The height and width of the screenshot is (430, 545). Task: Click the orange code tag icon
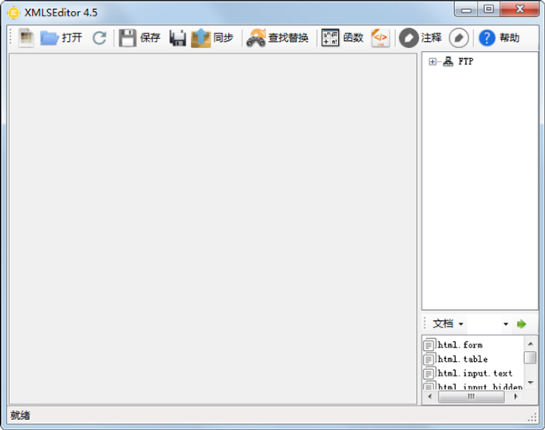[x=380, y=38]
